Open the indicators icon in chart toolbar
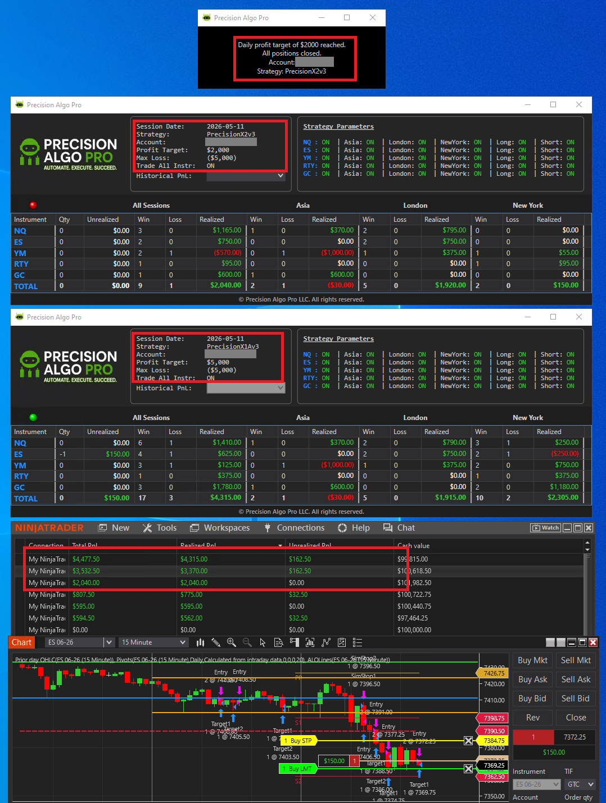This screenshot has height=803, width=606. [310, 642]
